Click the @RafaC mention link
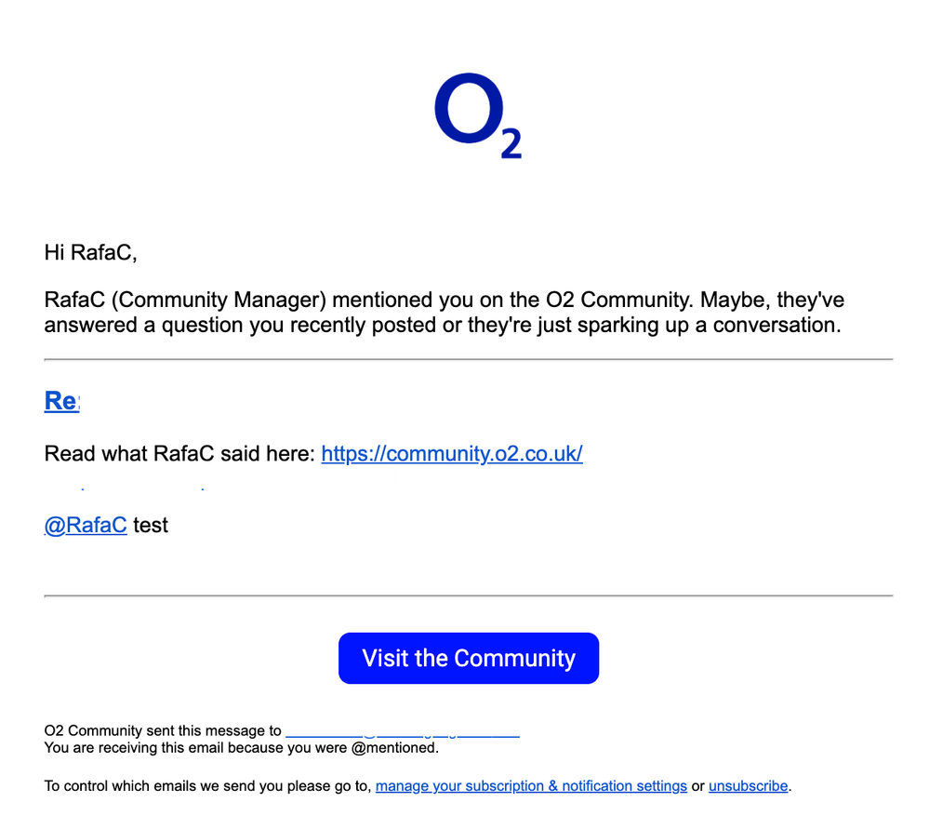Viewport: 929px width, 829px height. [x=86, y=525]
